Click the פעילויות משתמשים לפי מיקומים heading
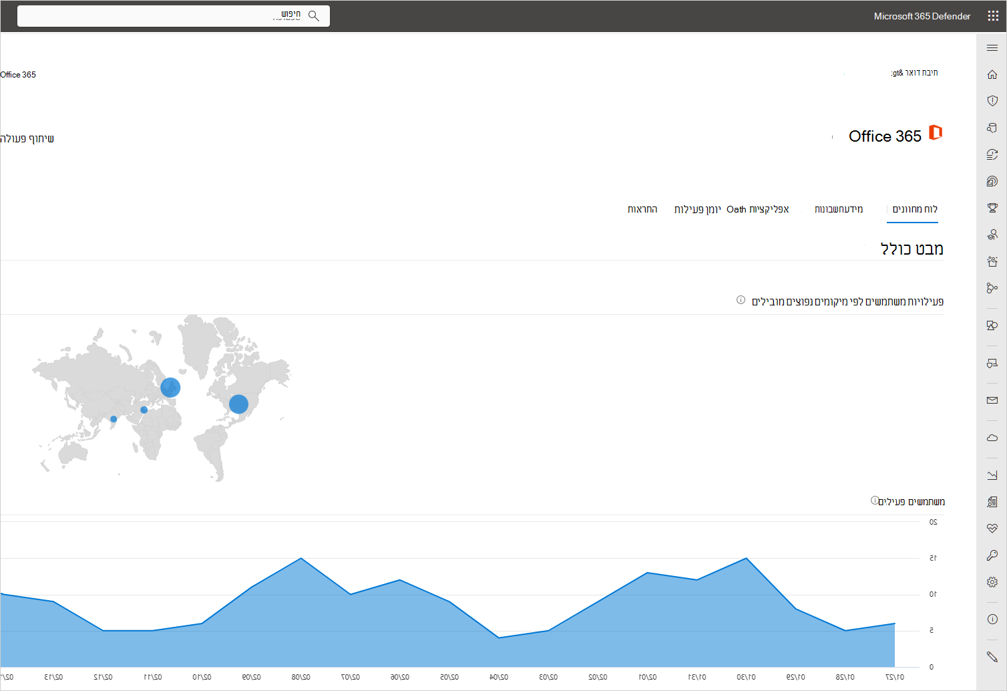 pos(847,301)
